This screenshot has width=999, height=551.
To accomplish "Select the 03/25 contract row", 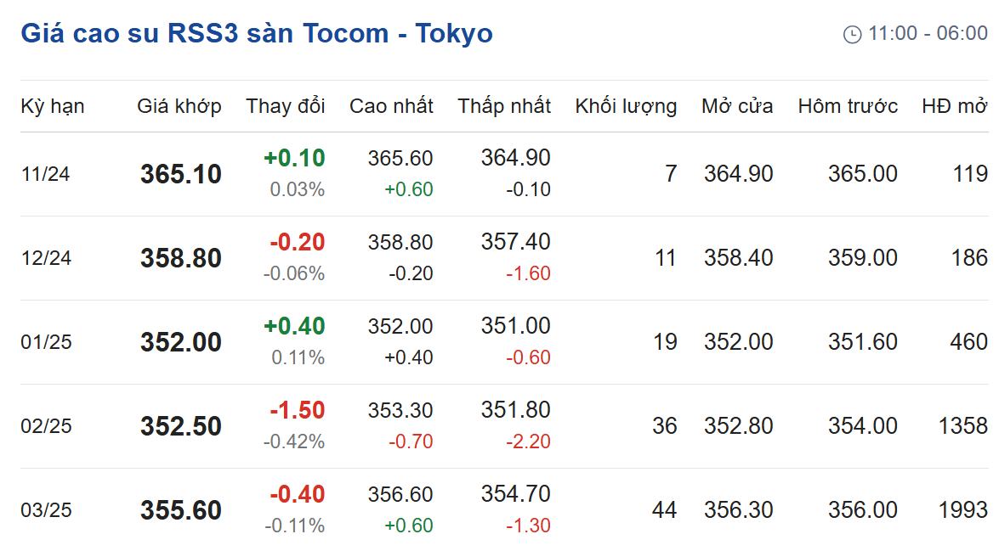I will click(504, 509).
